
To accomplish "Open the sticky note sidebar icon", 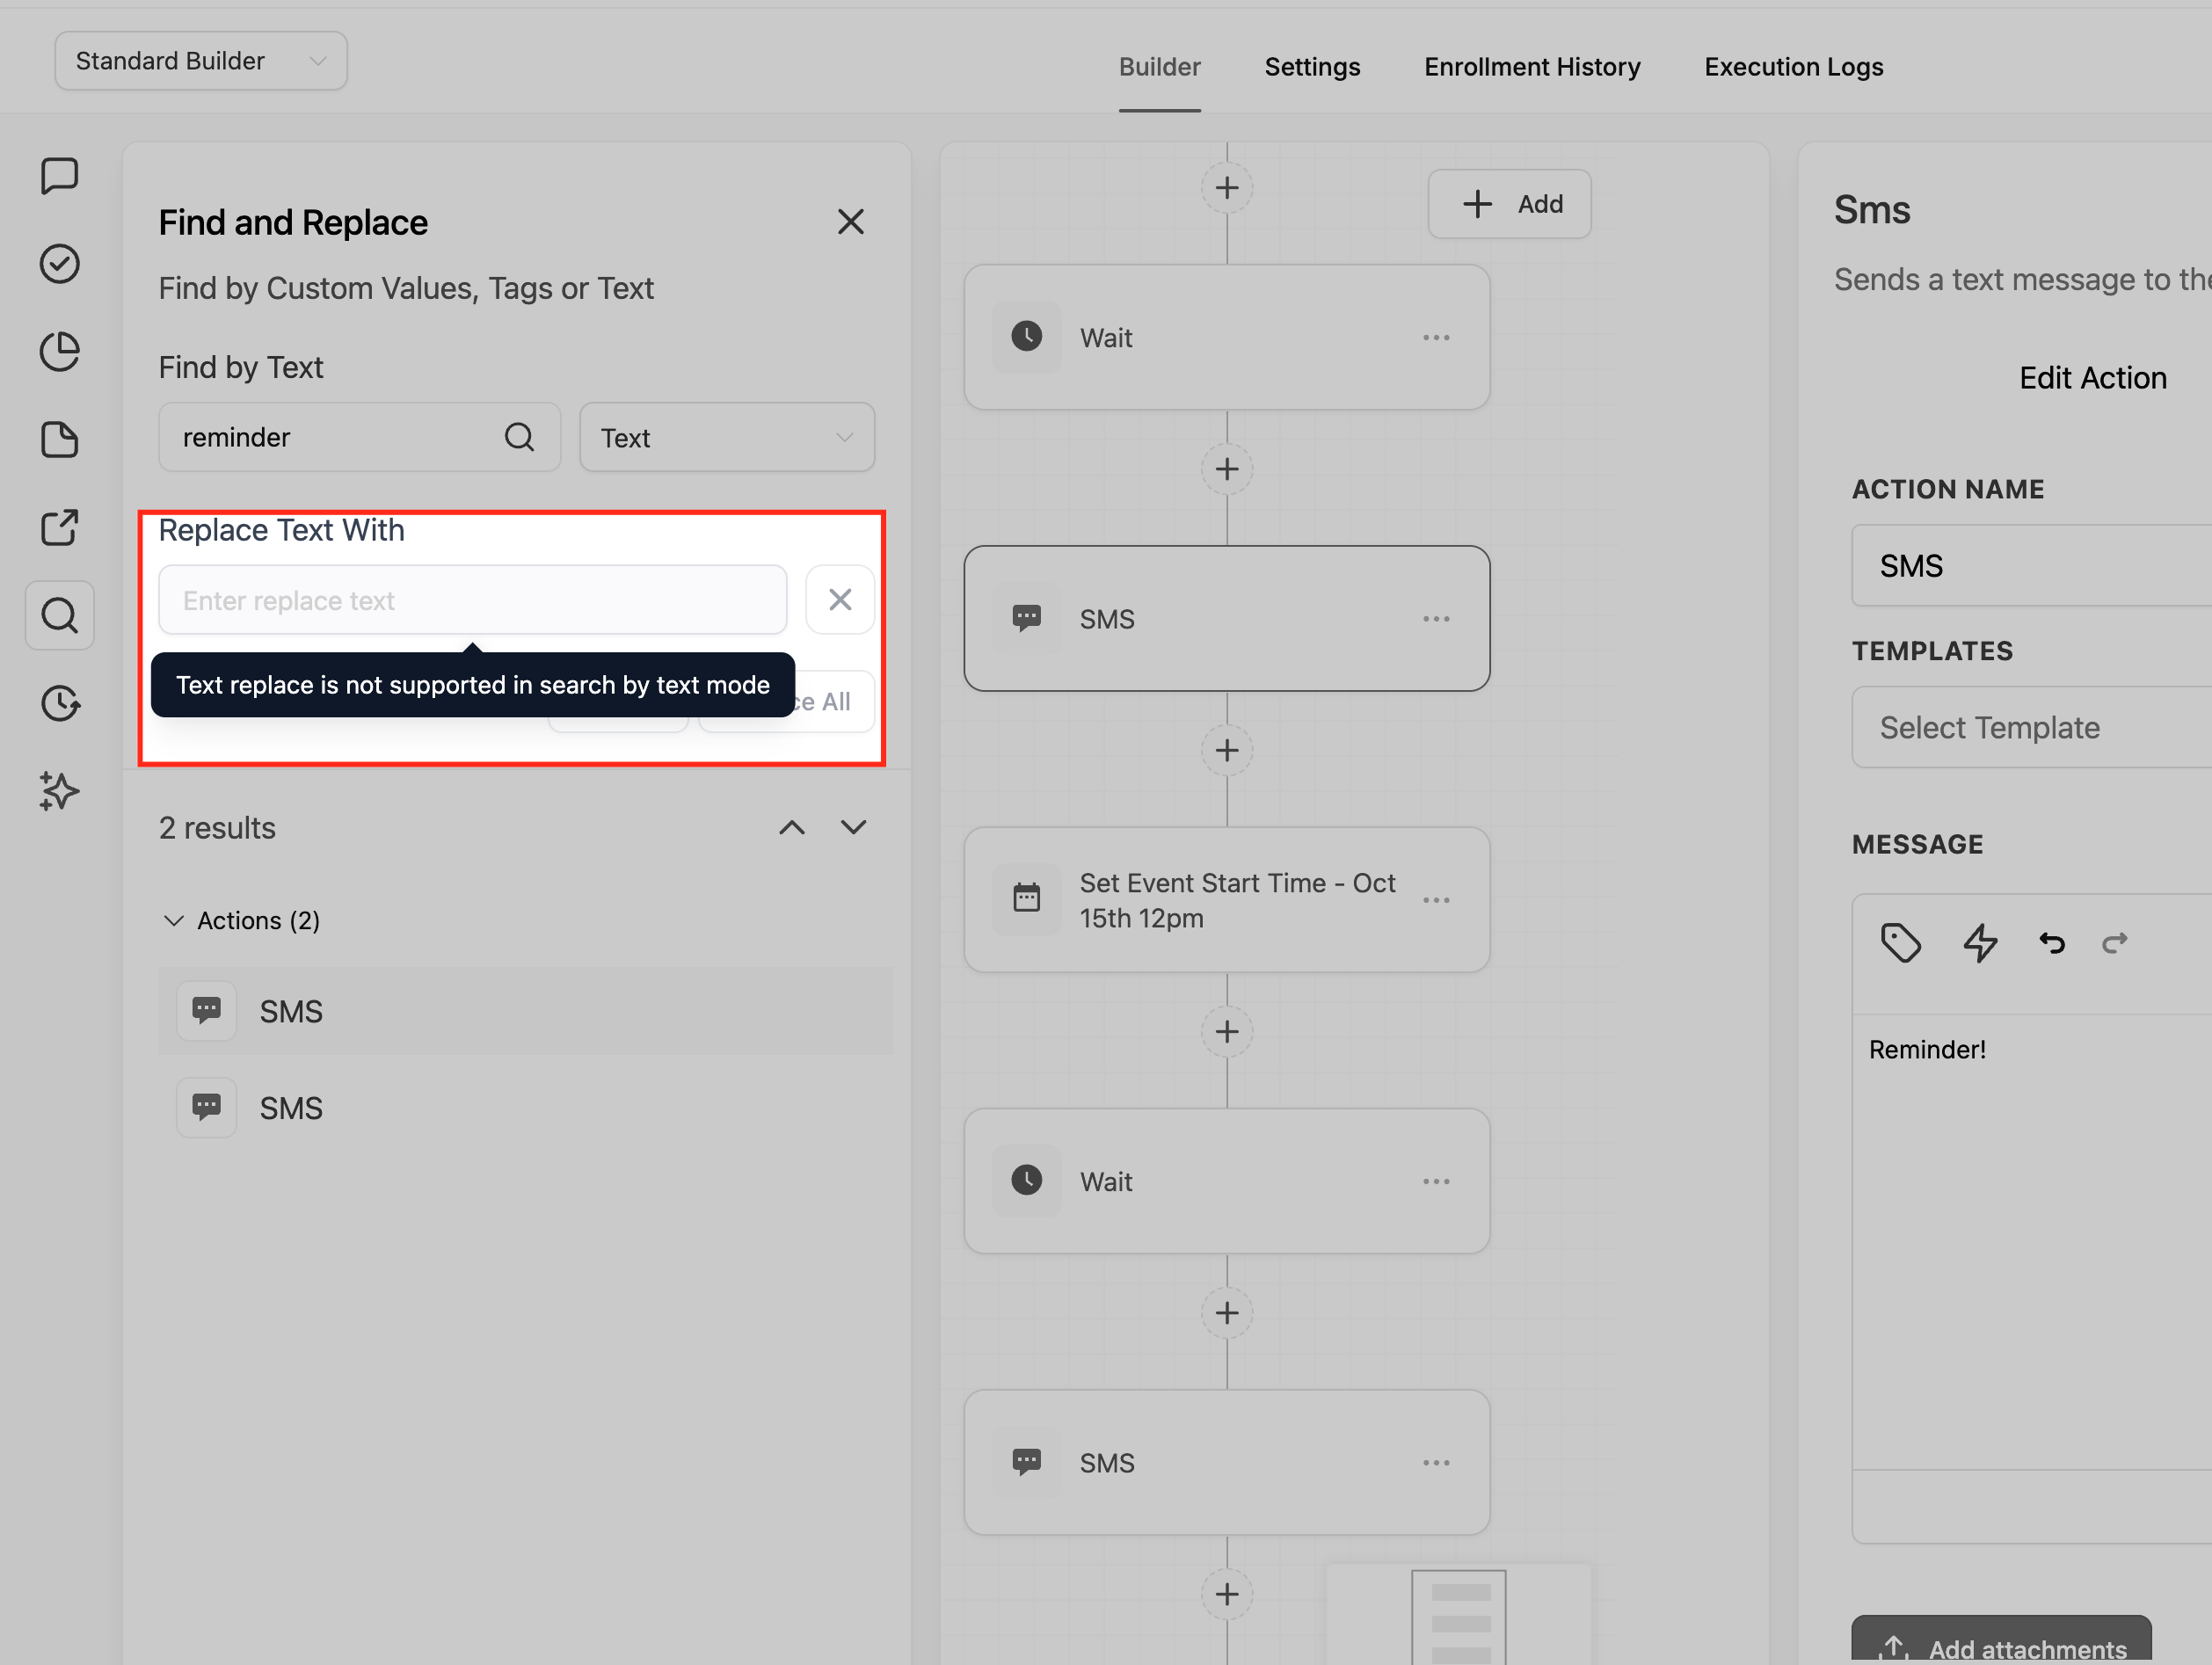I will click(x=59, y=440).
